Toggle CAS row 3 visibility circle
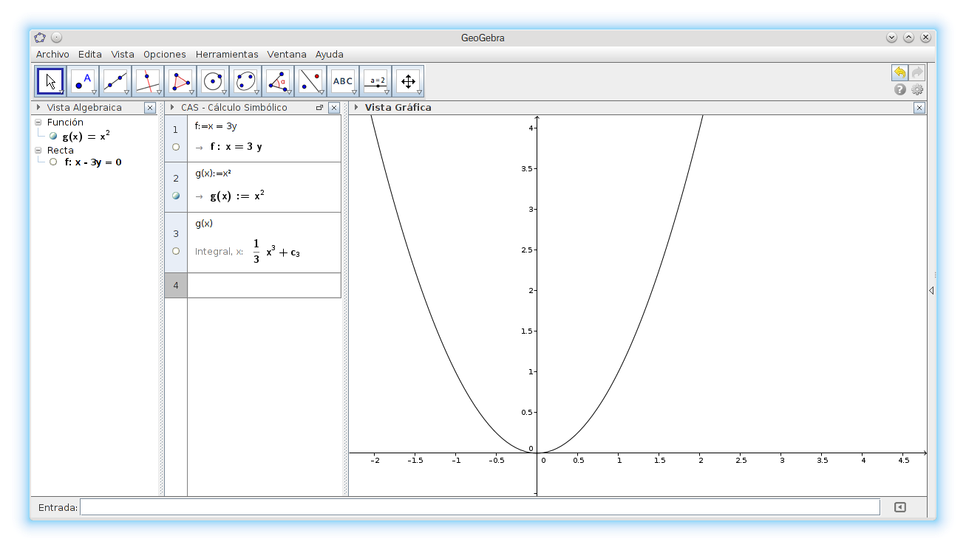The width and height of the screenshot is (966, 550). pos(176,251)
